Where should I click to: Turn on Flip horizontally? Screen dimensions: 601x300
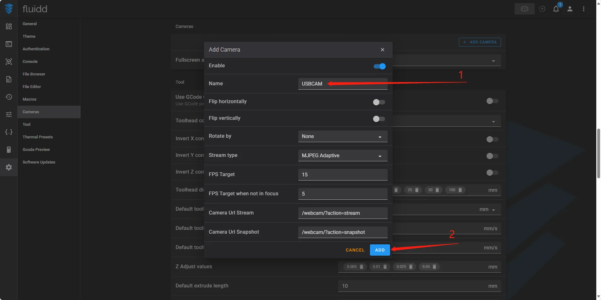pos(379,102)
